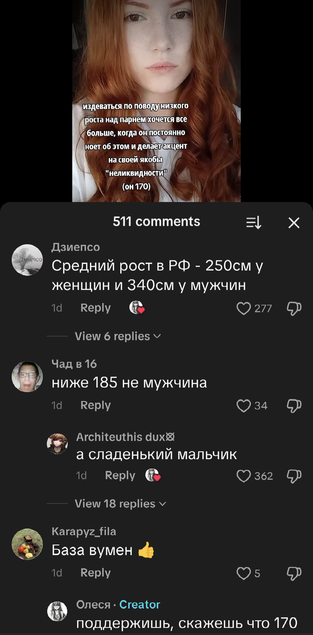The image size is (313, 635).
Task: Like Дзиепсо's comment with 277 likes
Action: tap(244, 308)
